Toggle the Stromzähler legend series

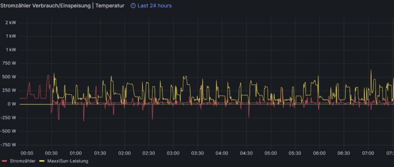coord(23,161)
